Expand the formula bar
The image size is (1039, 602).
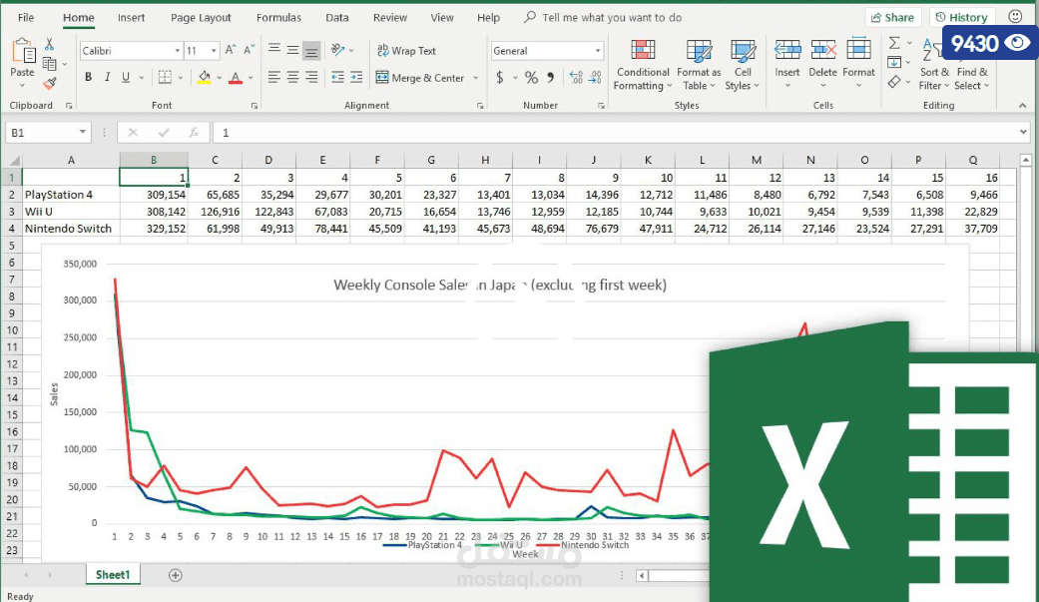pyautogui.click(x=1024, y=133)
